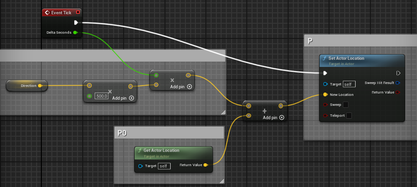This screenshot has height=187, width=417.
Task: Add pin on the Delta Seconds multiply node
Action: 181,86
